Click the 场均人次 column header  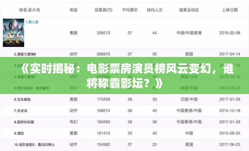point(154,10)
